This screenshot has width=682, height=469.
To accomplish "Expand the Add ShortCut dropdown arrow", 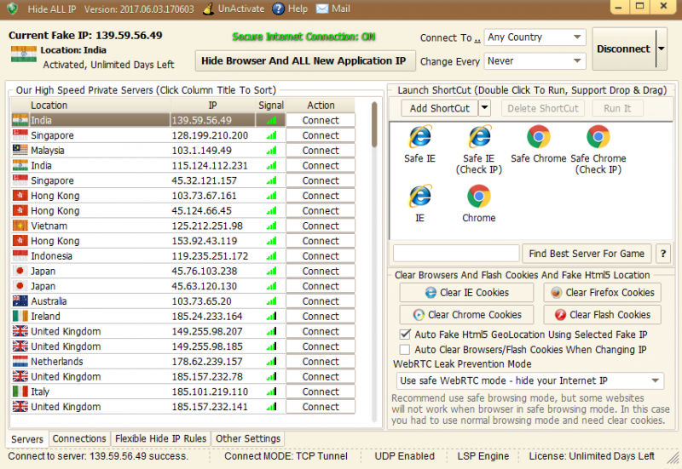I will (x=484, y=108).
